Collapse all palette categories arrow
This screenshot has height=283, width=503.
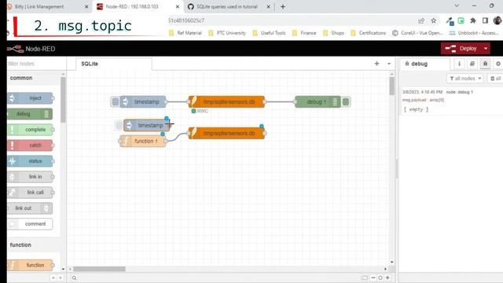pos(53,277)
